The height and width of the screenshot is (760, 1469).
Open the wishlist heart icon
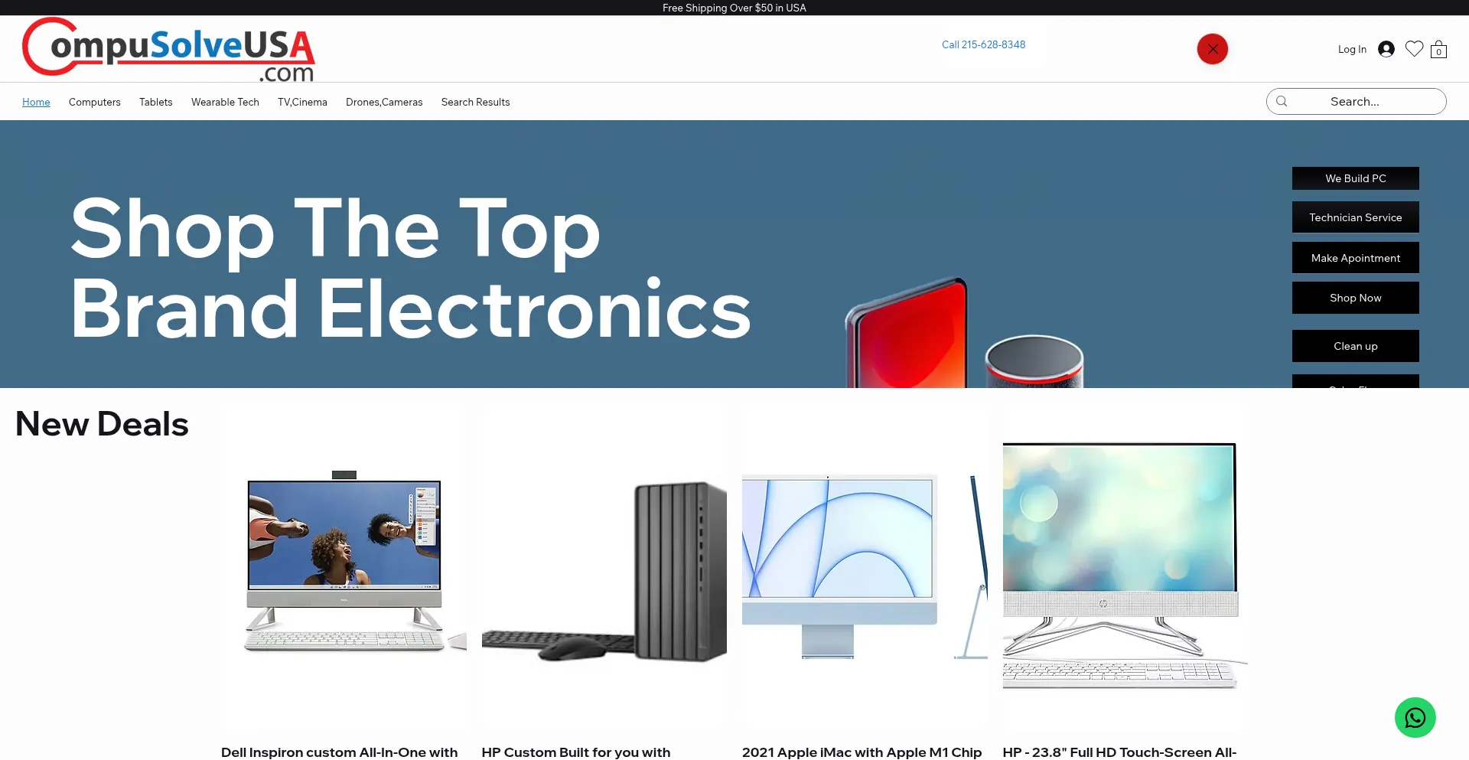click(x=1414, y=49)
